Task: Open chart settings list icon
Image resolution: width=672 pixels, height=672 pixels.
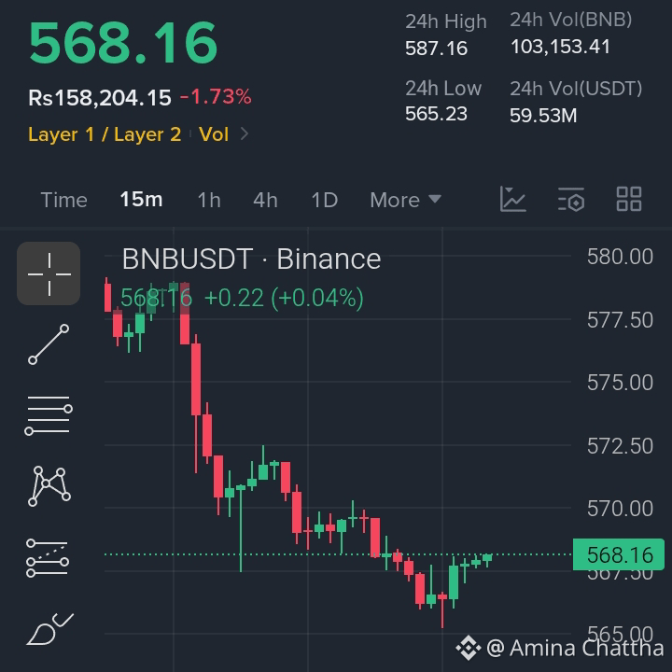Action: [571, 200]
